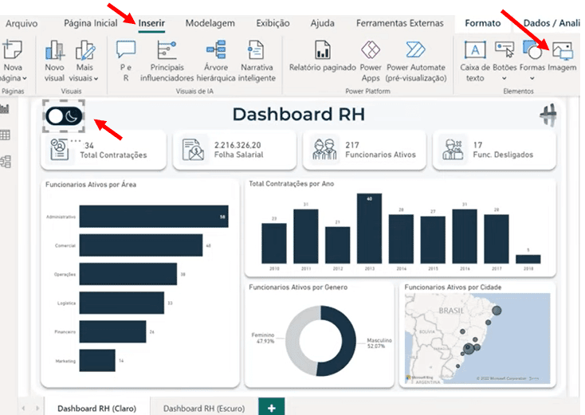Select the Ferramentas Externas tab
Image resolution: width=585 pixels, height=415 pixels.
(x=399, y=23)
